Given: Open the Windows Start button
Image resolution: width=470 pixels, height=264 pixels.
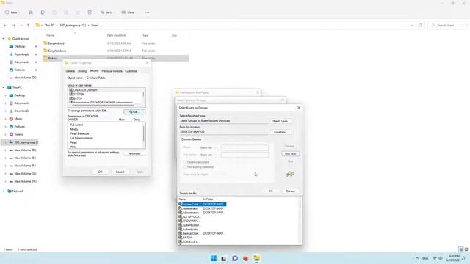Looking at the screenshot, I should [214, 258].
